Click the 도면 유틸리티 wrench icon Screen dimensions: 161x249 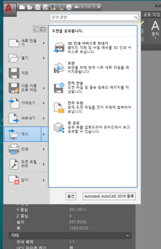14,164
